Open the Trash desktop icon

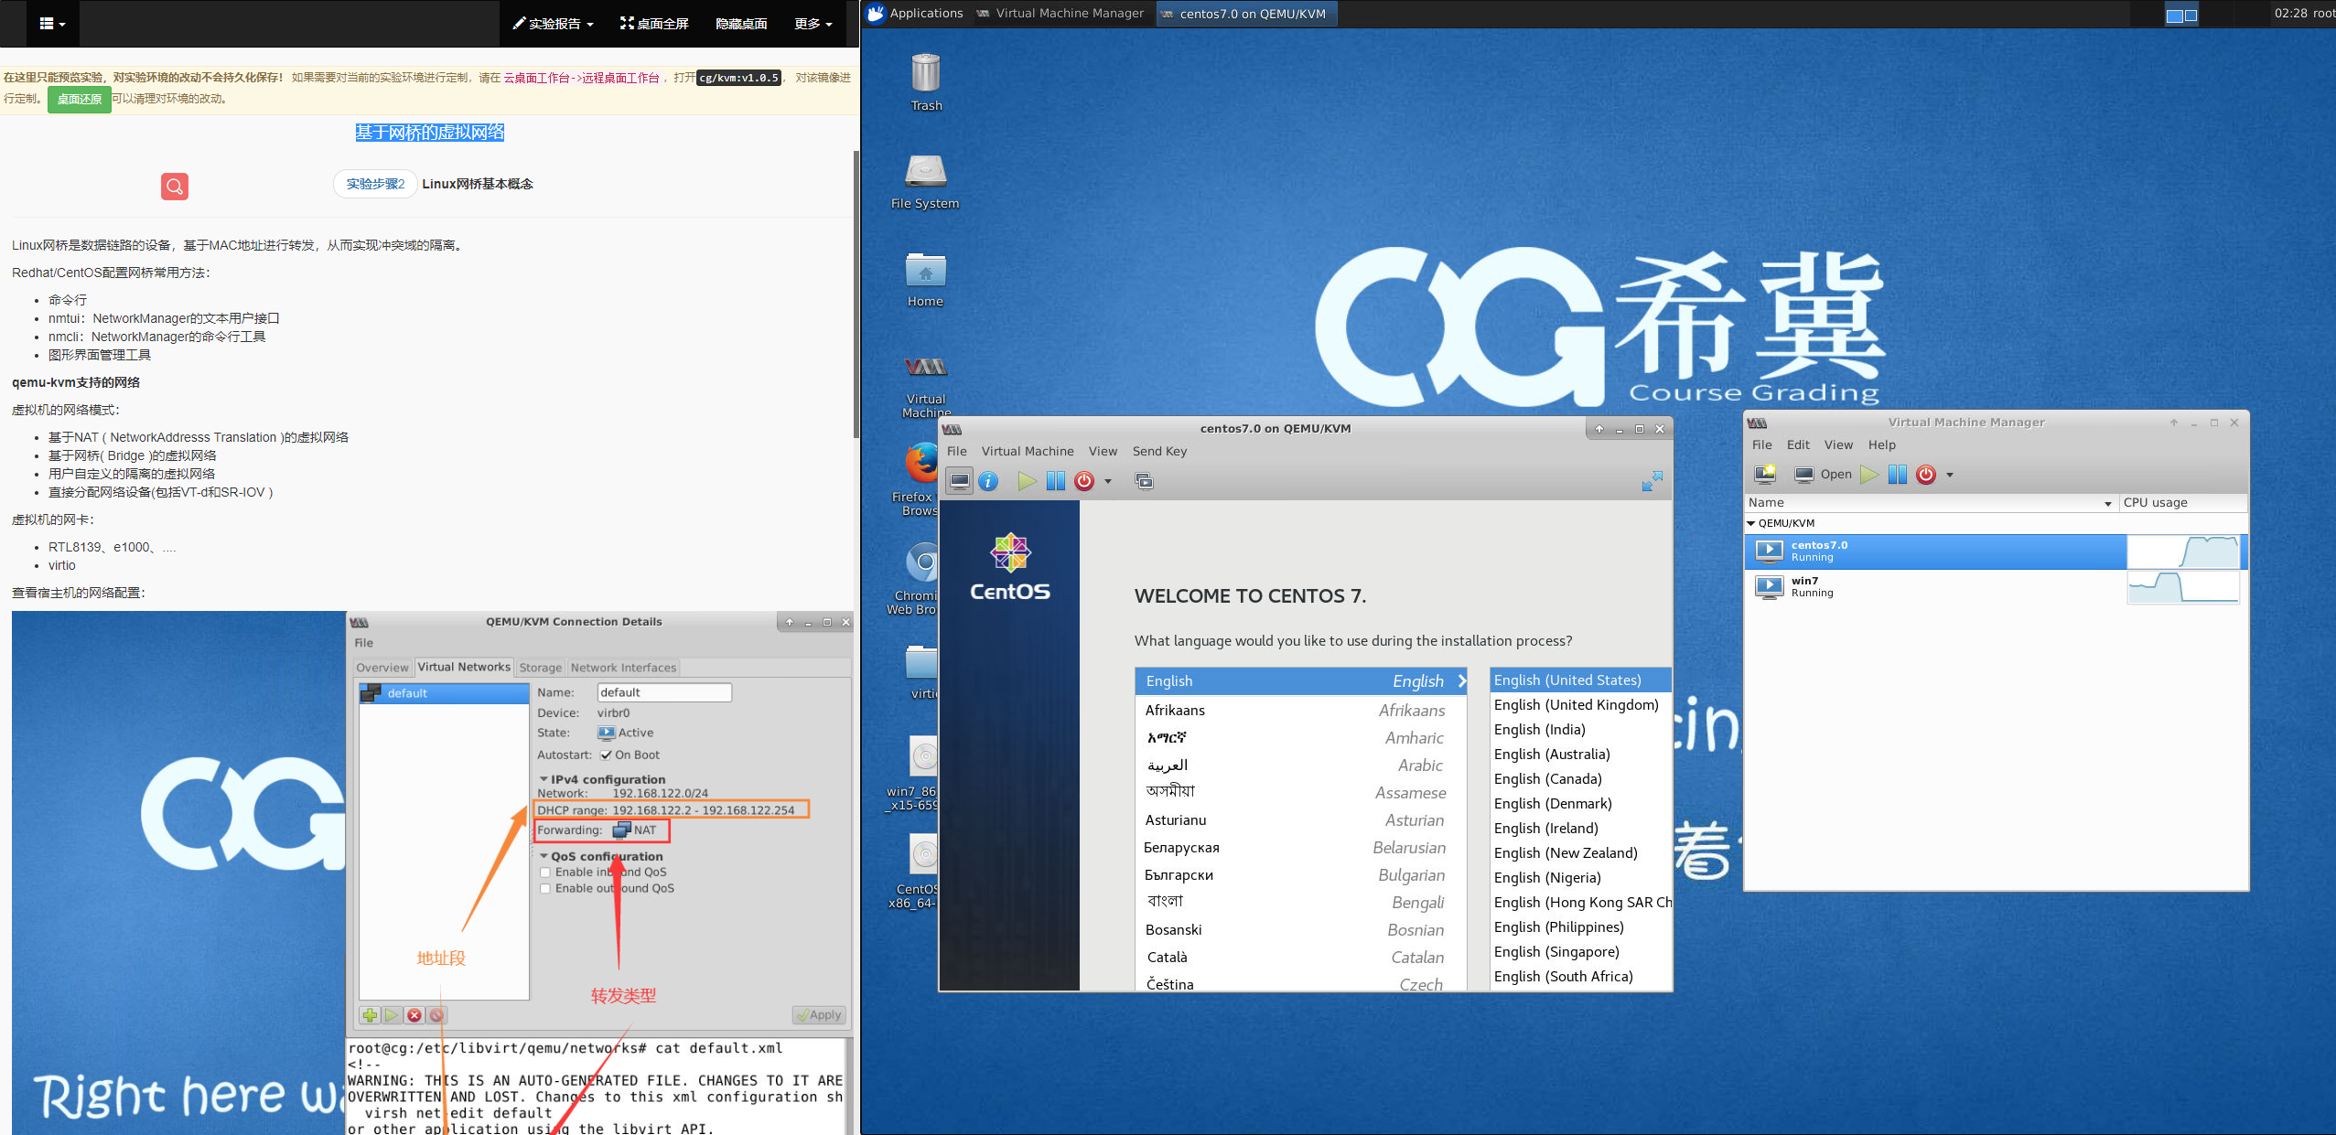pos(926,80)
